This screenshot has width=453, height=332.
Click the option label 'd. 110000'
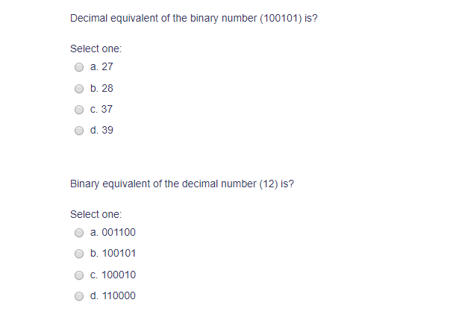point(113,295)
